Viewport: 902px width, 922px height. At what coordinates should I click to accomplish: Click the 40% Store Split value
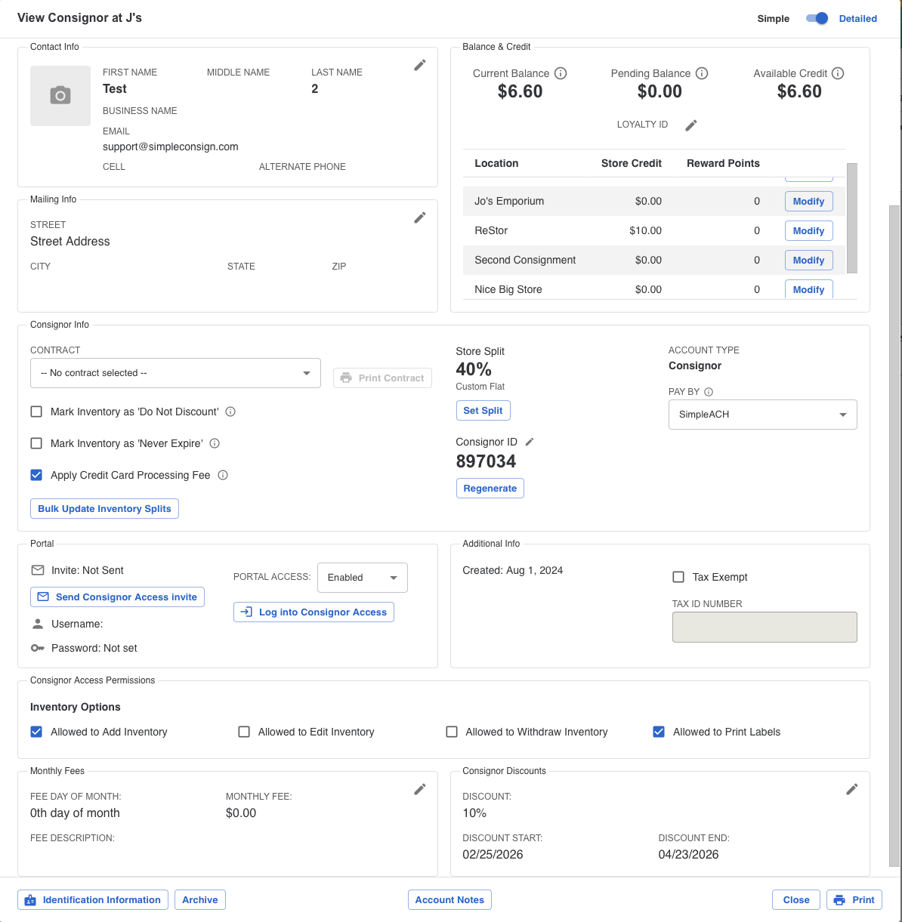pyautogui.click(x=474, y=369)
